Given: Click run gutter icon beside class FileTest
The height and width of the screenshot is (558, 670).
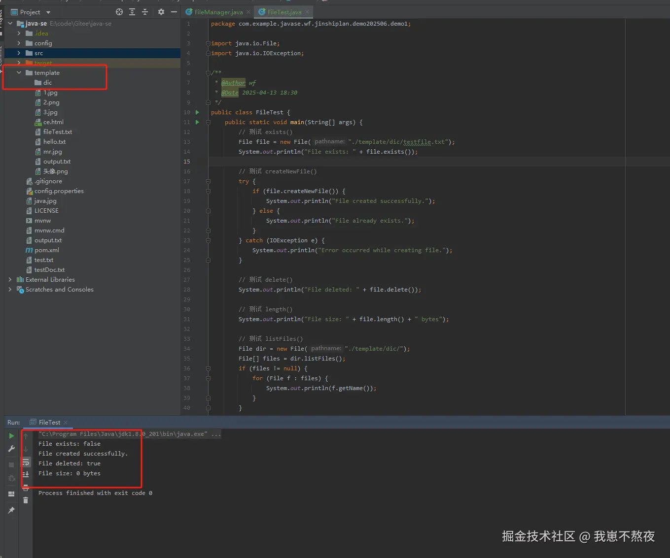Looking at the screenshot, I should (197, 112).
